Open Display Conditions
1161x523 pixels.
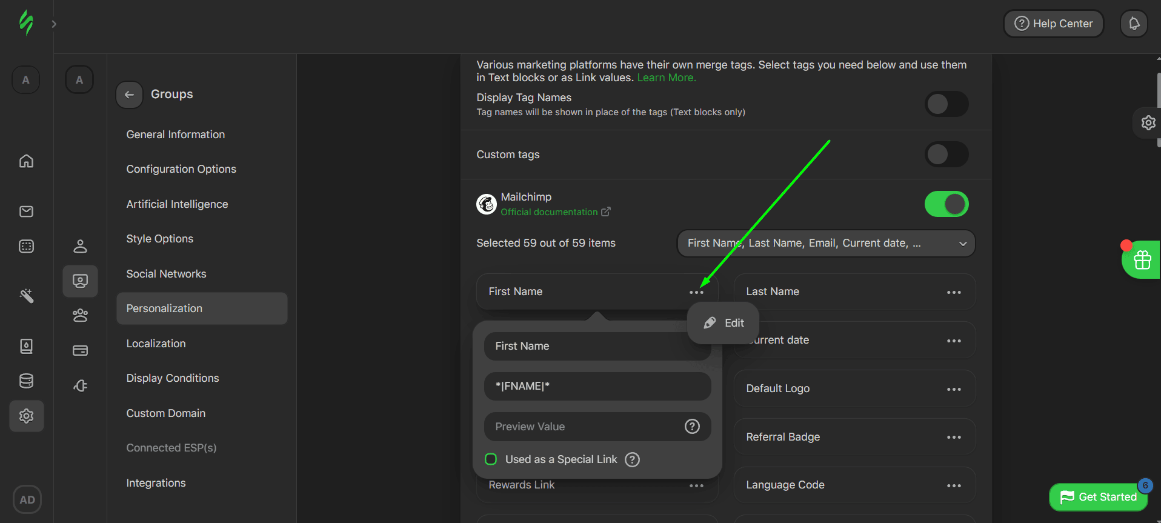coord(172,378)
